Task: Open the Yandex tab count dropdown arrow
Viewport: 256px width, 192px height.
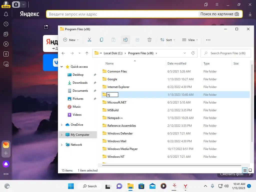Action: point(23,4)
